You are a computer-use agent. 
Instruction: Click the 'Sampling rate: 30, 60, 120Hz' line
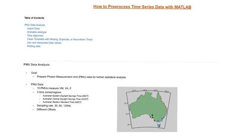[x=53, y=106]
